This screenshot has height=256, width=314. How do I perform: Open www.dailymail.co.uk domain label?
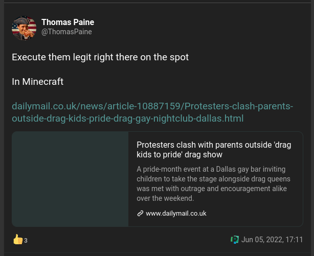tap(176, 214)
